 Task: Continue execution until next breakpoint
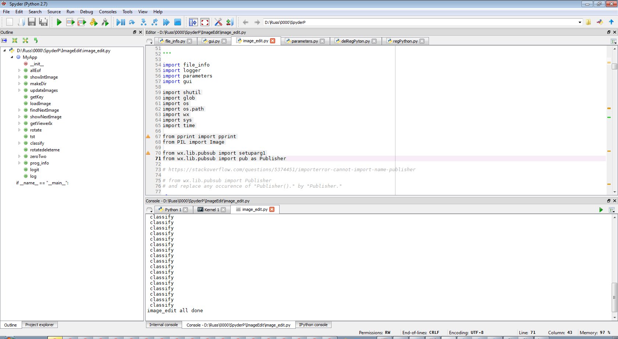[x=166, y=22]
